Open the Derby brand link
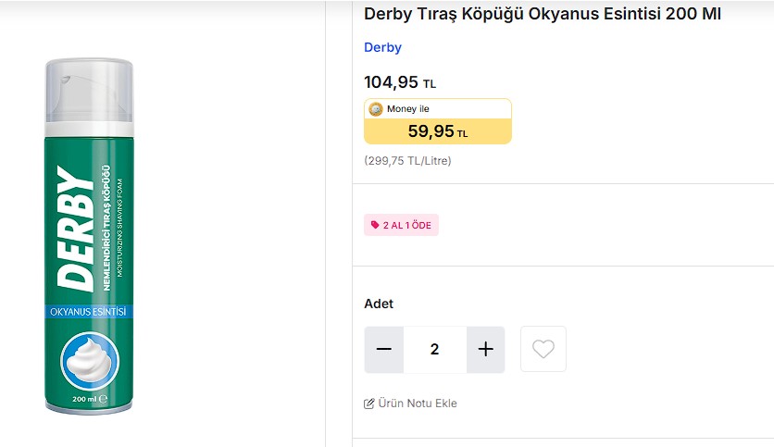Screen dimensions: 774x447 [382, 47]
